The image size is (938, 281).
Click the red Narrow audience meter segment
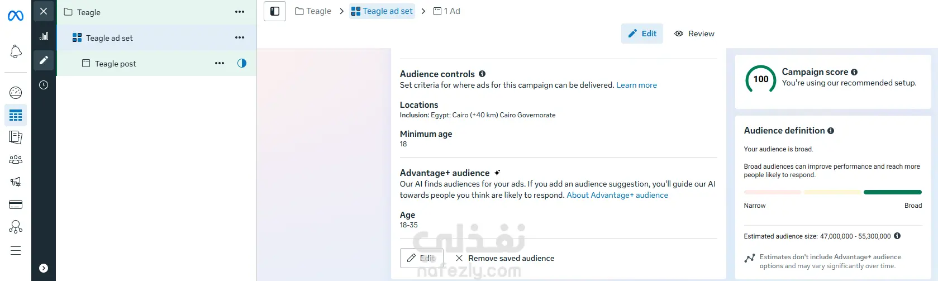pos(773,192)
